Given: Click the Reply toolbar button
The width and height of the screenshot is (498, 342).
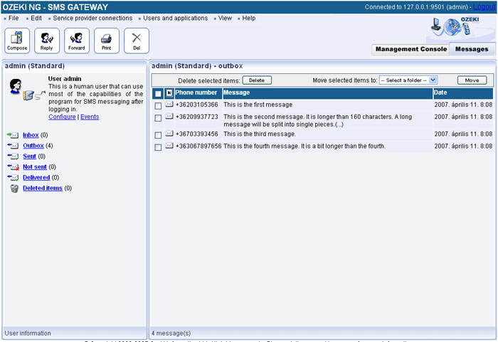Looking at the screenshot, I should pos(47,41).
